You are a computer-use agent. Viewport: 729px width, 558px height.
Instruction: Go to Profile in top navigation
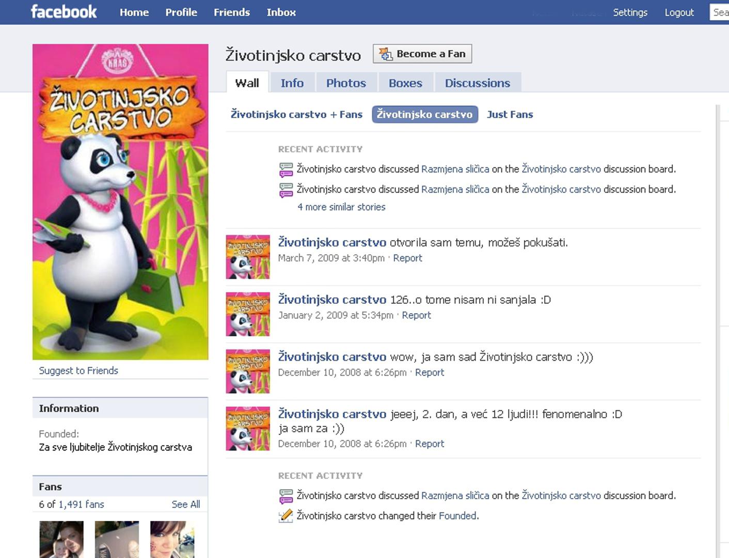pos(181,12)
